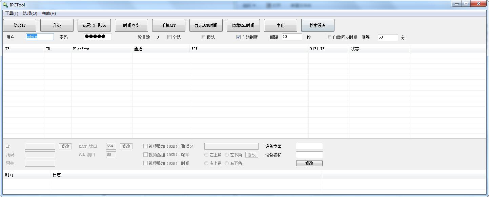Open the 工具(T) menu
Screen dimensions: 489x197
click(12, 14)
